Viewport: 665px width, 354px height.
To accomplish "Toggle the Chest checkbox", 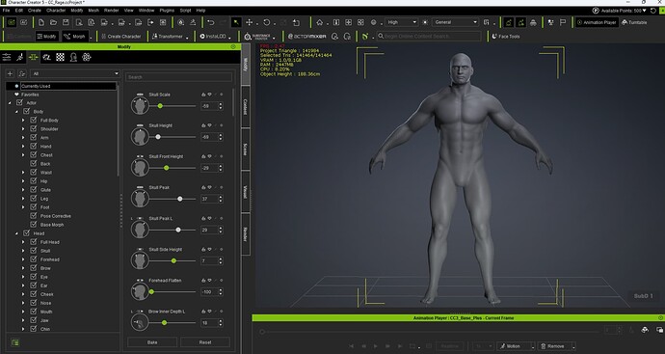I will point(34,155).
